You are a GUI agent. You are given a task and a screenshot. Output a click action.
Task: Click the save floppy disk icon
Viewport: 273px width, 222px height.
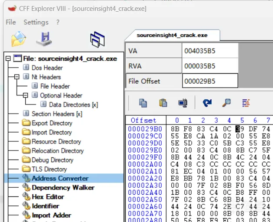44,39
